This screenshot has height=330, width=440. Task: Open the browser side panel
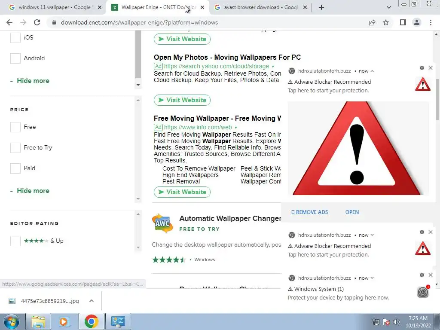click(x=403, y=22)
